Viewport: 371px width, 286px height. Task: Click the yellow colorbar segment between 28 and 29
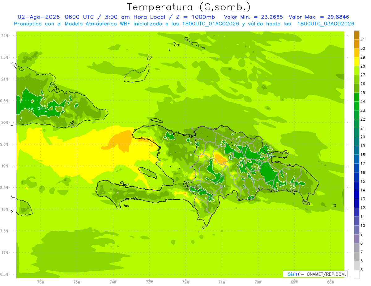click(x=356, y=61)
